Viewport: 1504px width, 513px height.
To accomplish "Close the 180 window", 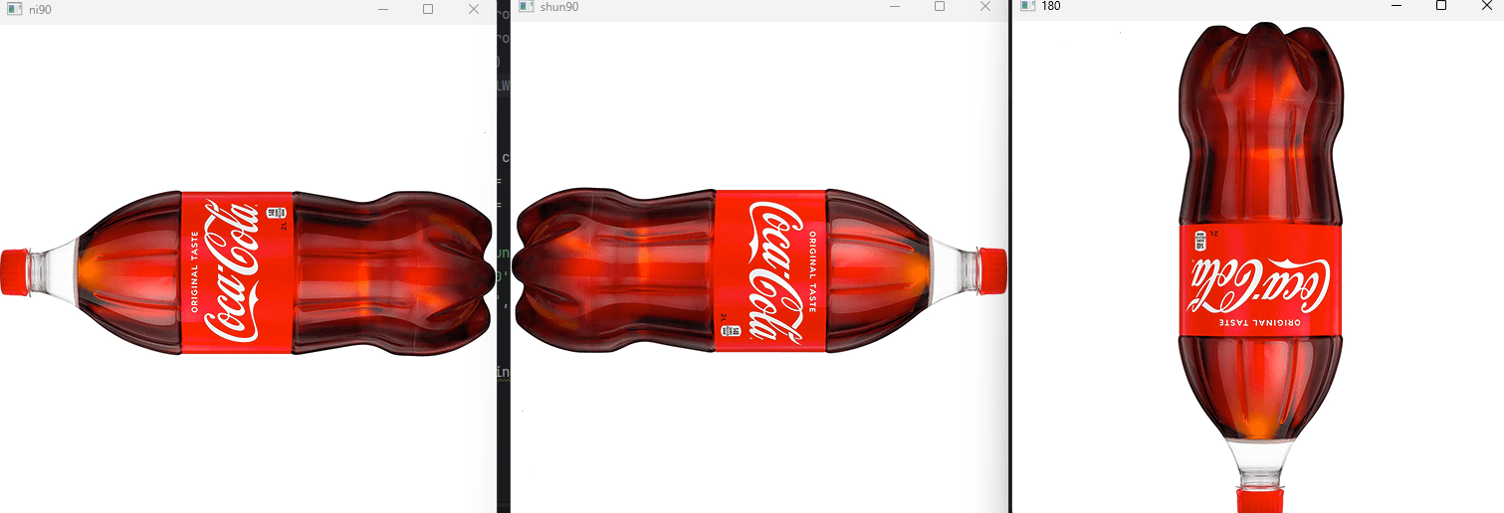I will pyautogui.click(x=1486, y=5).
